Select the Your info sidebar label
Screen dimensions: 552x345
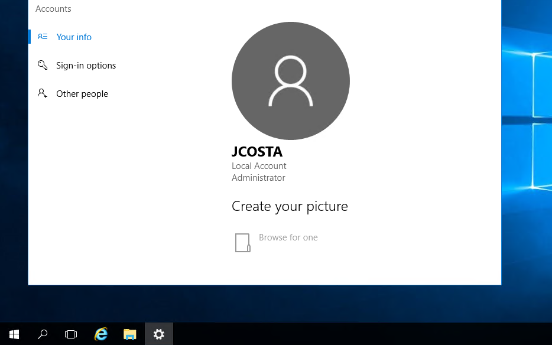(74, 37)
